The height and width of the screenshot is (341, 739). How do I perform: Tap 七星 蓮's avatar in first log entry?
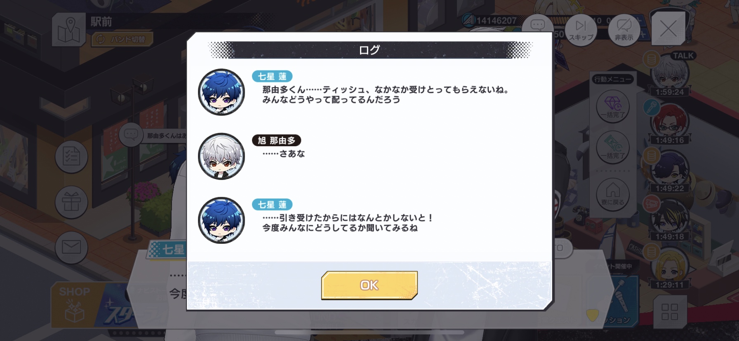click(221, 92)
